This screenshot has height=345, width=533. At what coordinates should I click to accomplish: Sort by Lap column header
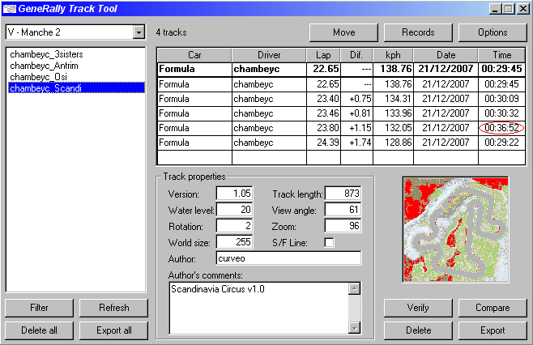[323, 55]
